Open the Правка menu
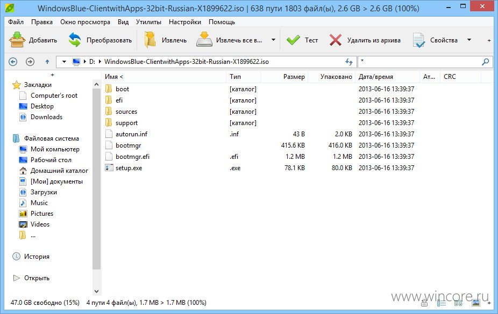The height and width of the screenshot is (314, 498). click(x=42, y=22)
